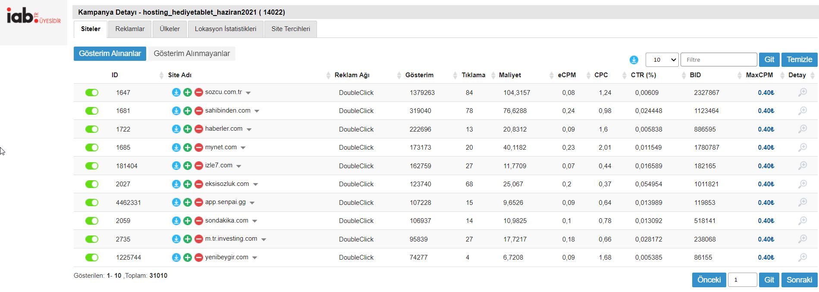Toggle the switch for site ID 1647
The image size is (819, 292).
click(92, 92)
